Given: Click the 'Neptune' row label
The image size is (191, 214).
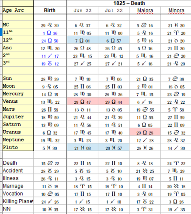Looking at the screenshot, I should click(13, 140).
